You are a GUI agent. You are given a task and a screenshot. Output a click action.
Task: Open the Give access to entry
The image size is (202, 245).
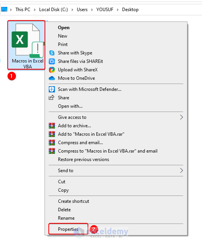(72, 117)
